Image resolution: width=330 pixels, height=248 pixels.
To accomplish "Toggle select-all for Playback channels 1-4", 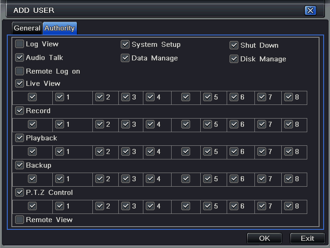I will click(x=32, y=152).
